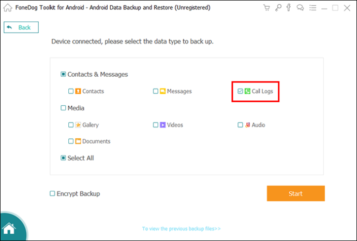This screenshot has width=357, height=241.
Task: Click the orange Start button
Action: [296, 193]
